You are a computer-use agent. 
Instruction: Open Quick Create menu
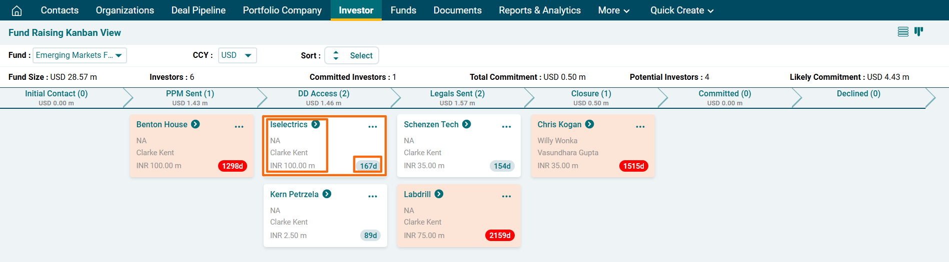[681, 10]
